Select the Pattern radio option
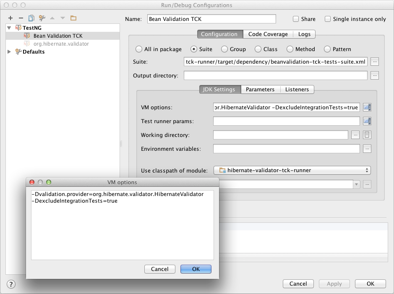This screenshot has width=394, height=294. [x=327, y=49]
